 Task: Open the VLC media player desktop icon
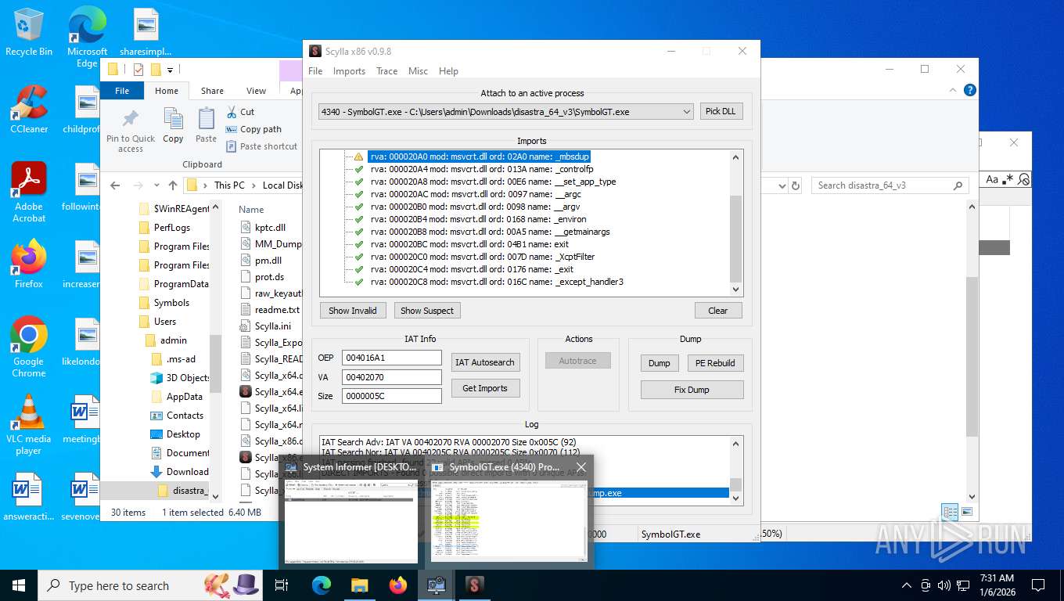[x=29, y=425]
